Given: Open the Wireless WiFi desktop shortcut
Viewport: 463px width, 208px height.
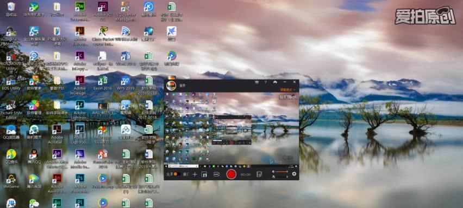Looking at the screenshot, I should click(x=126, y=34).
